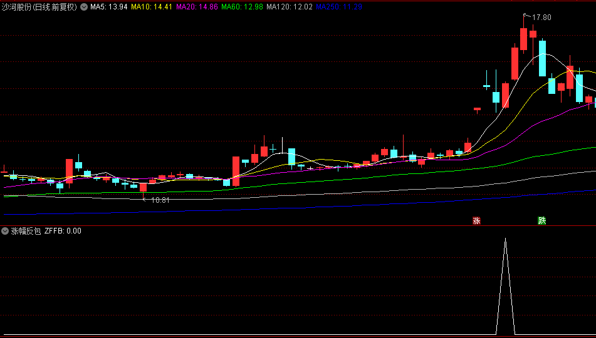Select the candlestick at the 17.80 high
The image size is (596, 338).
coord(524,38)
